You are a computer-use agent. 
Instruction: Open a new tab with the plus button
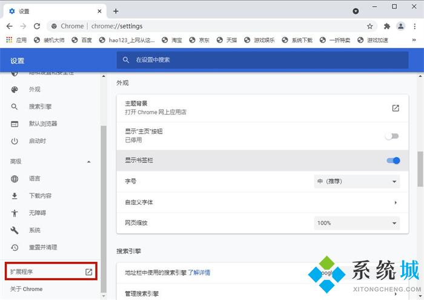pos(116,11)
